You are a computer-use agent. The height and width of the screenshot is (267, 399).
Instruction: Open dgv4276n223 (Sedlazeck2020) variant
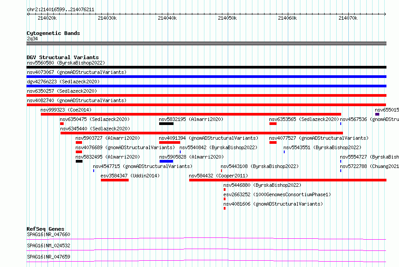63,82
